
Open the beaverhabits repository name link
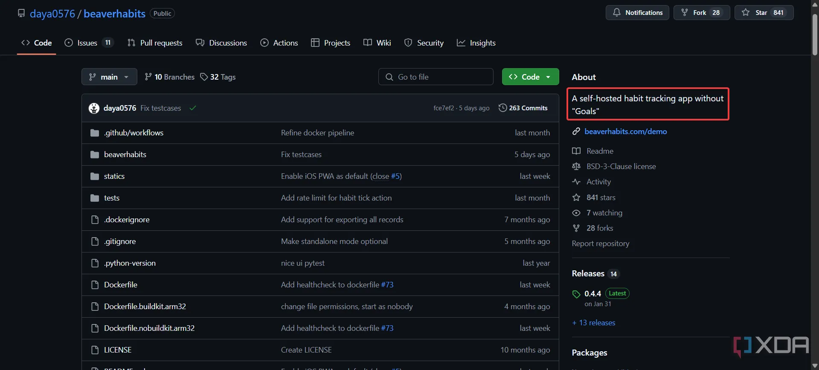(x=114, y=14)
